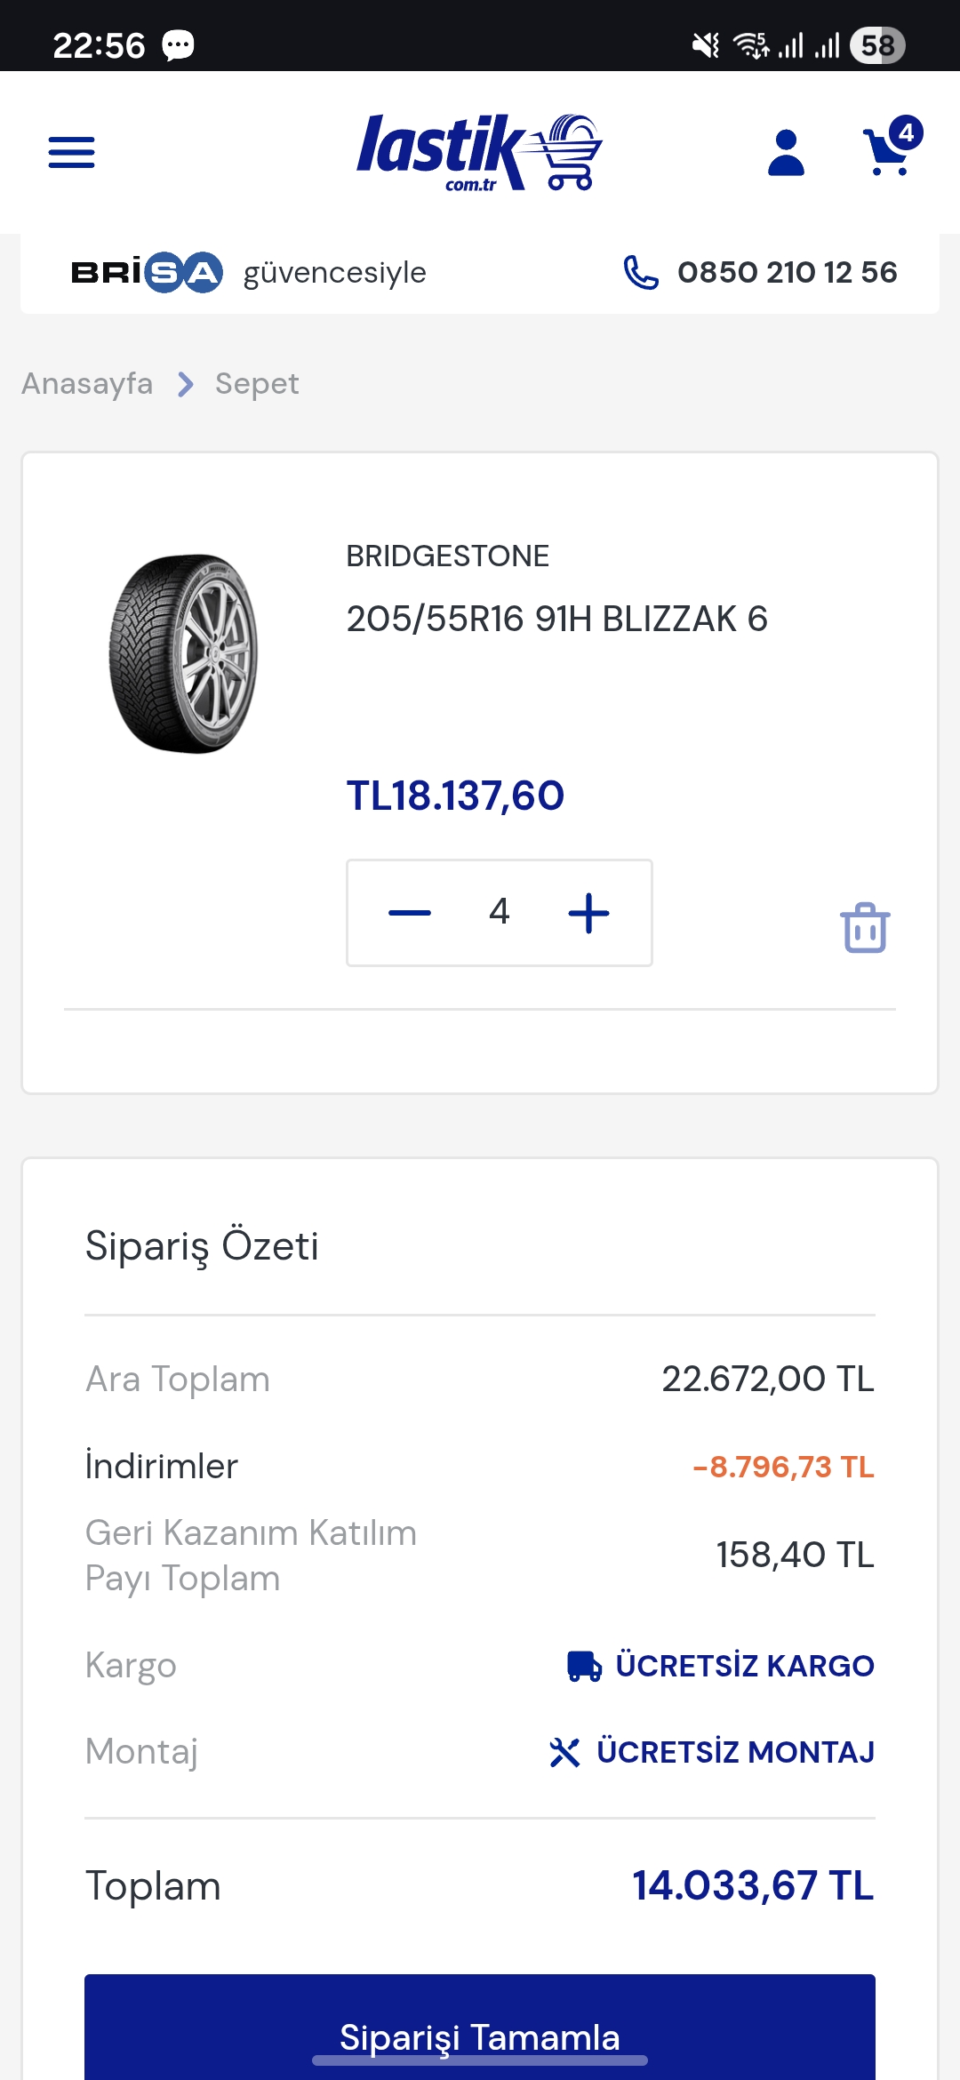This screenshot has width=960, height=2080.
Task: Open the user account profile icon
Action: click(786, 152)
